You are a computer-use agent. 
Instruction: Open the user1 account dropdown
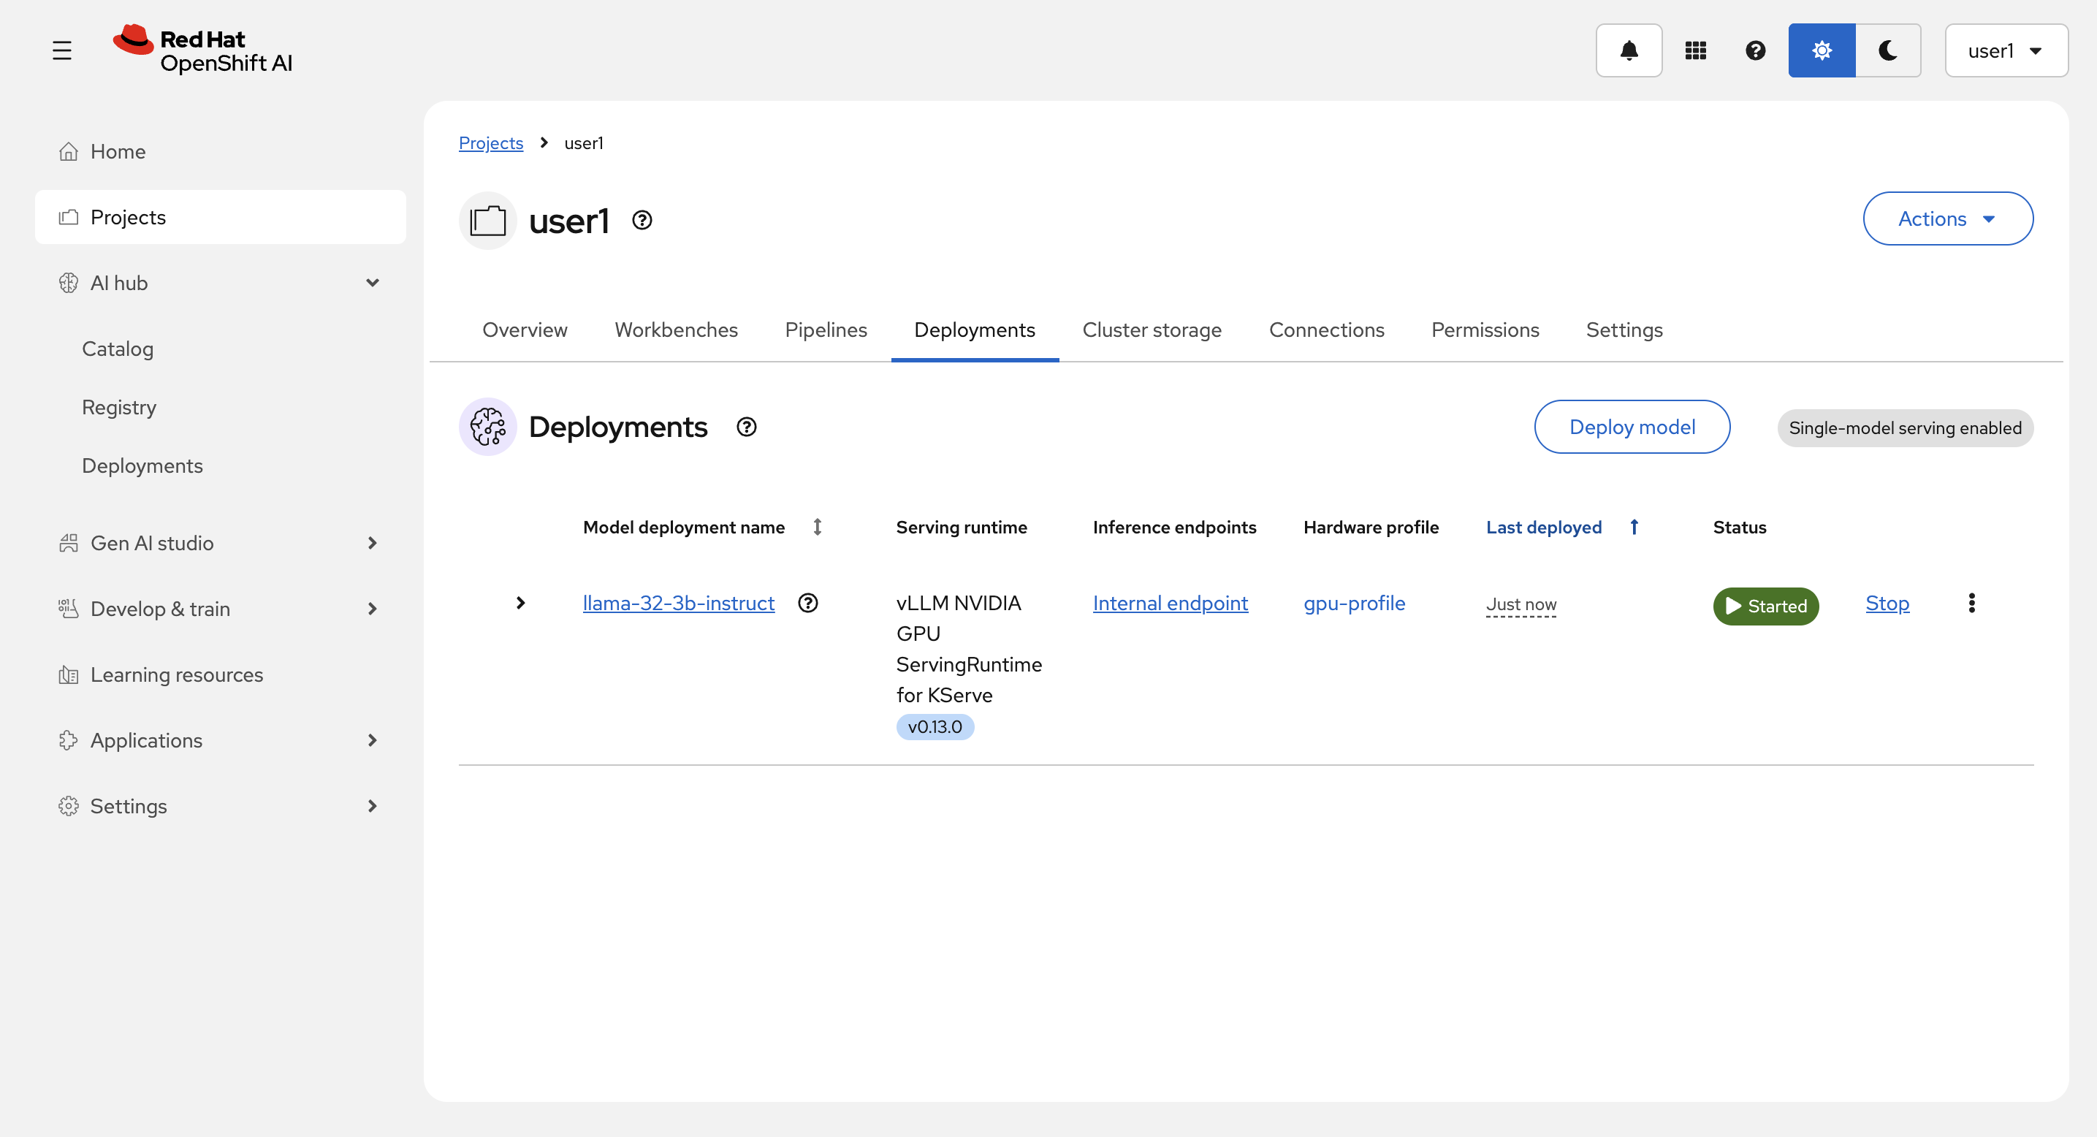[2005, 50]
